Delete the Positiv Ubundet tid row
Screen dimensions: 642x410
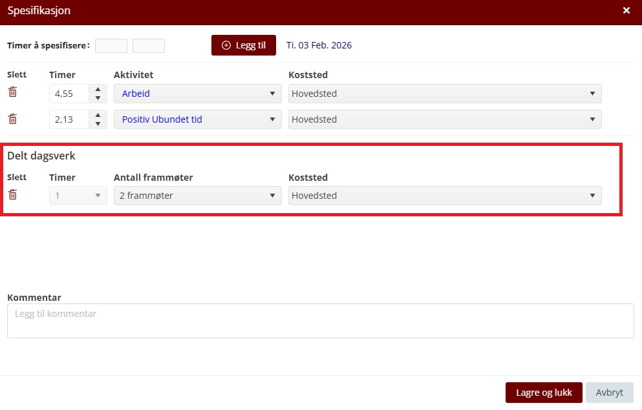click(x=12, y=119)
